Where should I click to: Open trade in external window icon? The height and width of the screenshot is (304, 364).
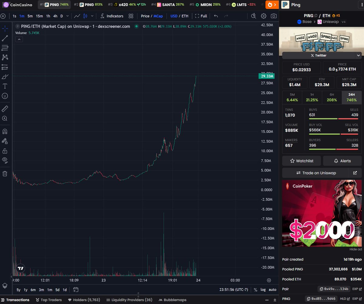click(355, 173)
